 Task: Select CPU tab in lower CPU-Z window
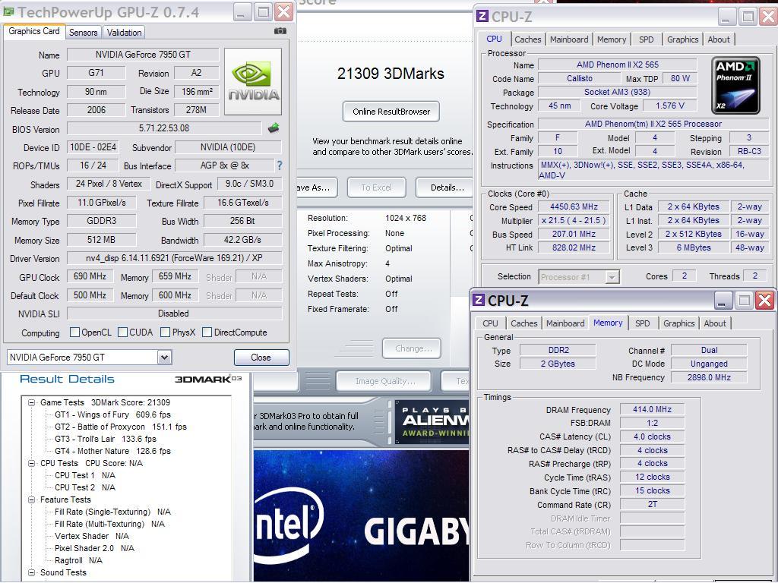click(490, 323)
